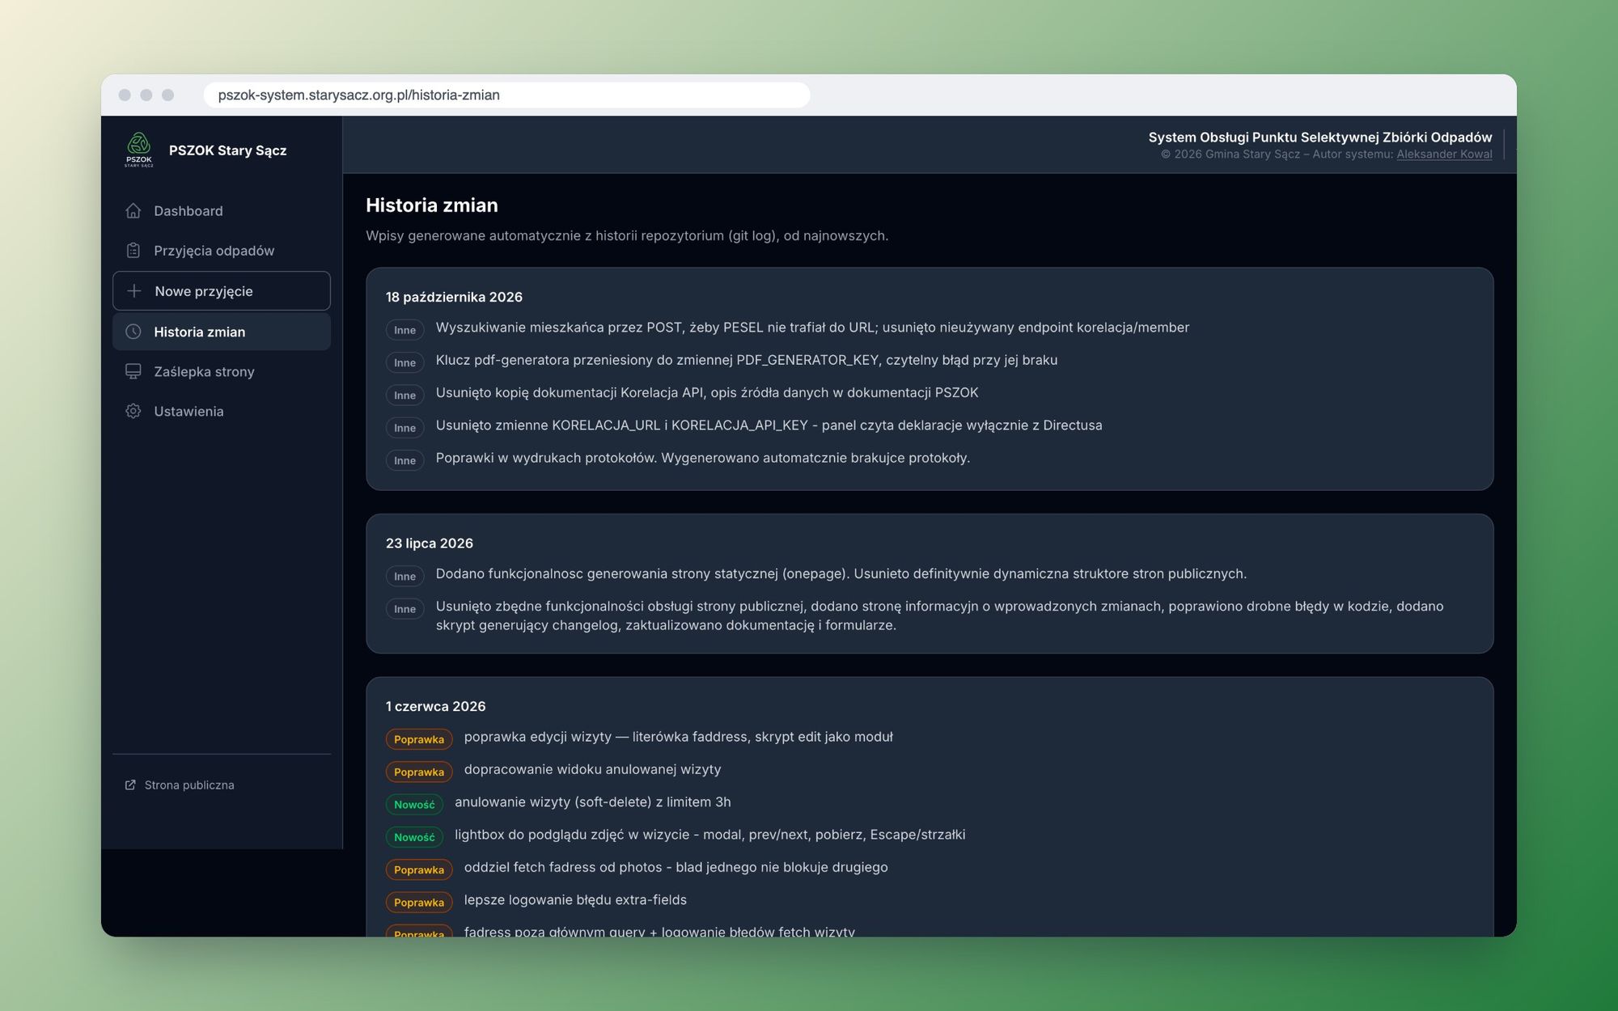Click the Poprawka tag beside oddziel fetch fadress entry

tap(419, 869)
